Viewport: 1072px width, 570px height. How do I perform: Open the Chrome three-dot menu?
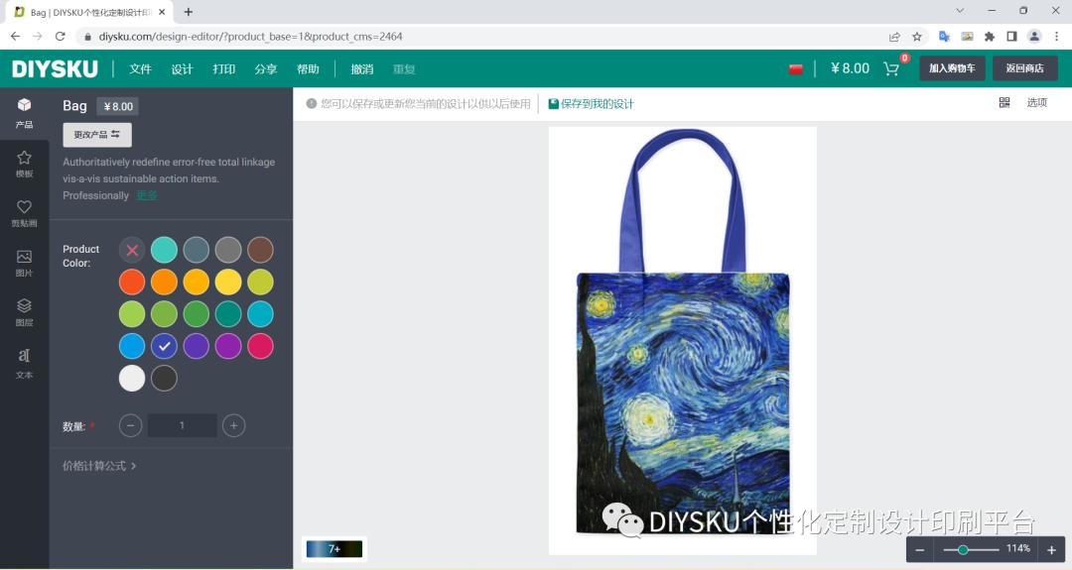[1057, 36]
